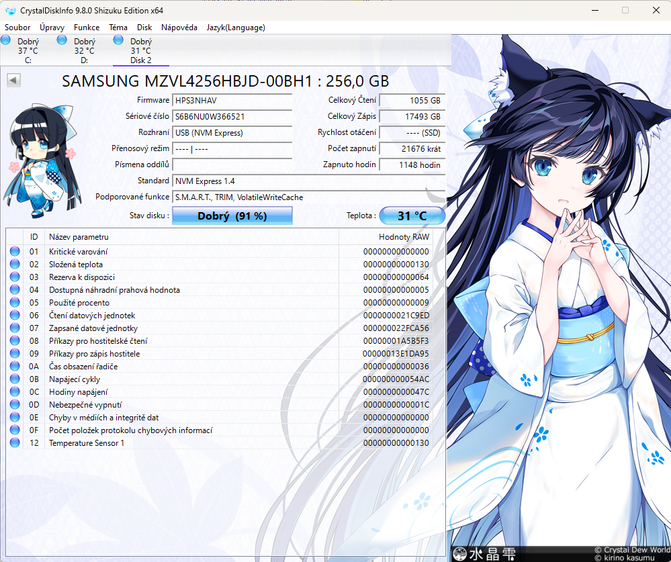This screenshot has height=562, width=671.
Task: Click status orb for Příkazy pro hostitelské čtení
Action: [x=15, y=340]
